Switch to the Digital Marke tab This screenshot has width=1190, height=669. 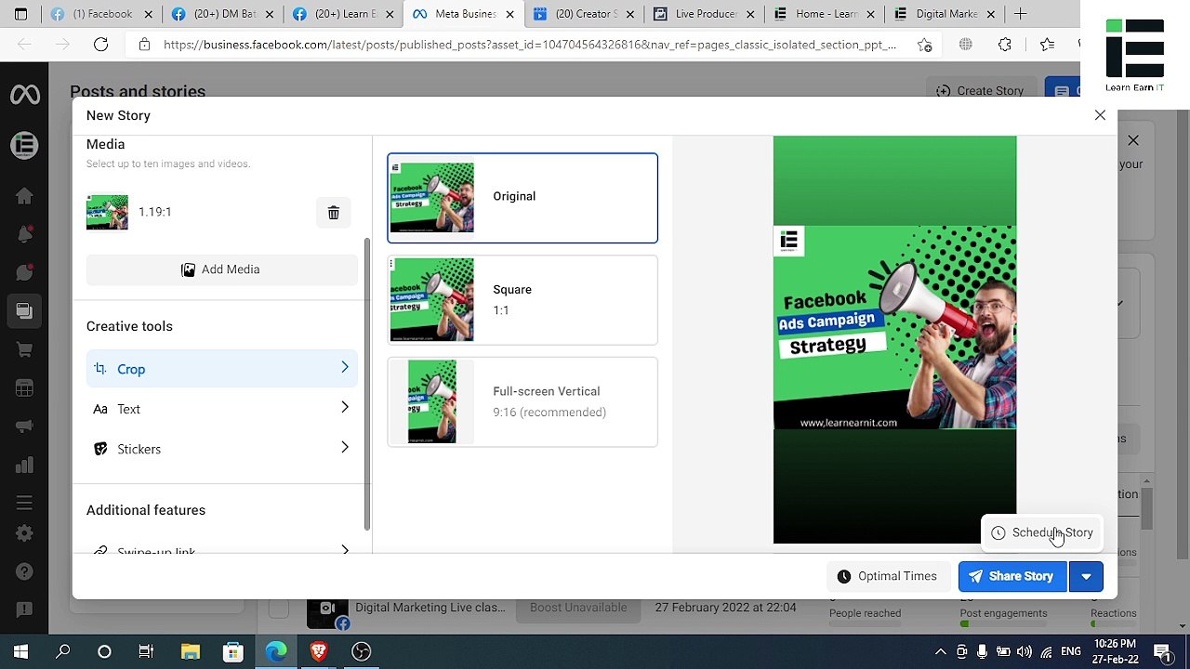tap(944, 14)
